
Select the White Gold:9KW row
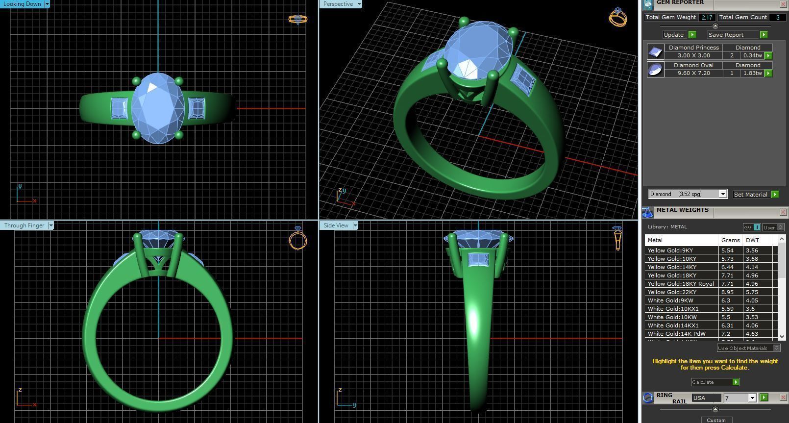[x=711, y=300]
